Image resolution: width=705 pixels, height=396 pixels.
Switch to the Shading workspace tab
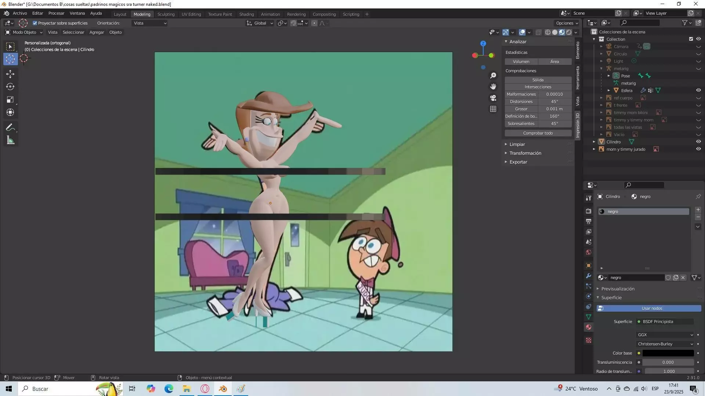(x=246, y=14)
